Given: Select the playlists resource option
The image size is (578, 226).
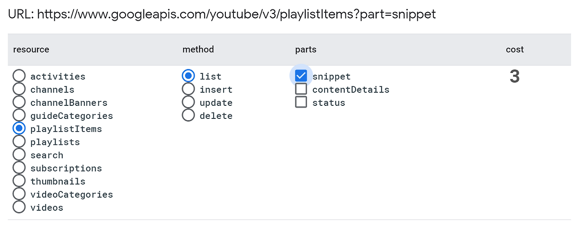Looking at the screenshot, I should (x=19, y=142).
